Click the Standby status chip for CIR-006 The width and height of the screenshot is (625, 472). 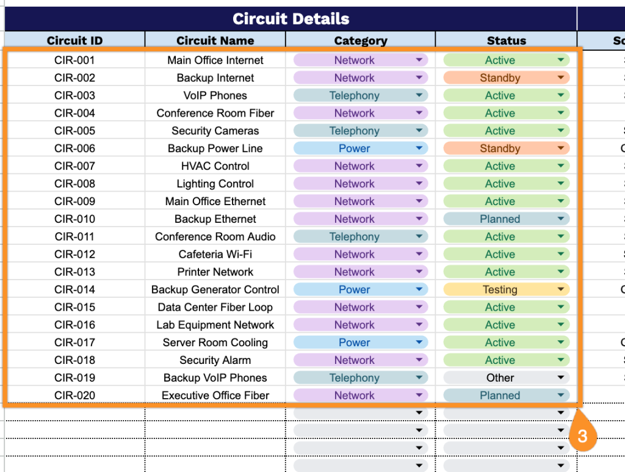click(x=500, y=148)
